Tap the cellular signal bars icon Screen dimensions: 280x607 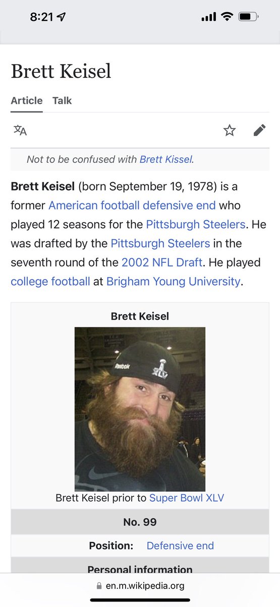208,17
